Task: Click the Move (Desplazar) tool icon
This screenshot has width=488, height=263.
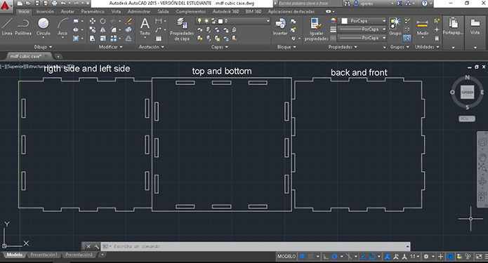Action: point(93,21)
